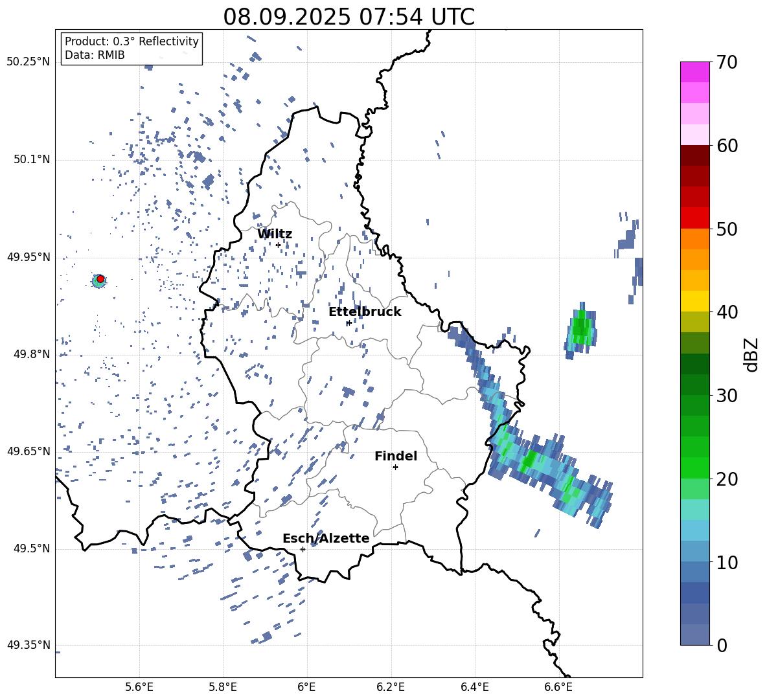Click the colorbar tick value 10
Viewport: 767px width, 700px height.
(727, 562)
